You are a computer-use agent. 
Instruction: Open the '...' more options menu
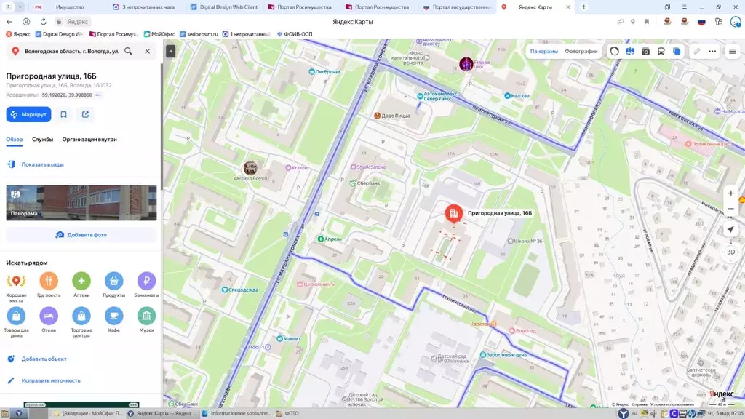[x=711, y=51]
